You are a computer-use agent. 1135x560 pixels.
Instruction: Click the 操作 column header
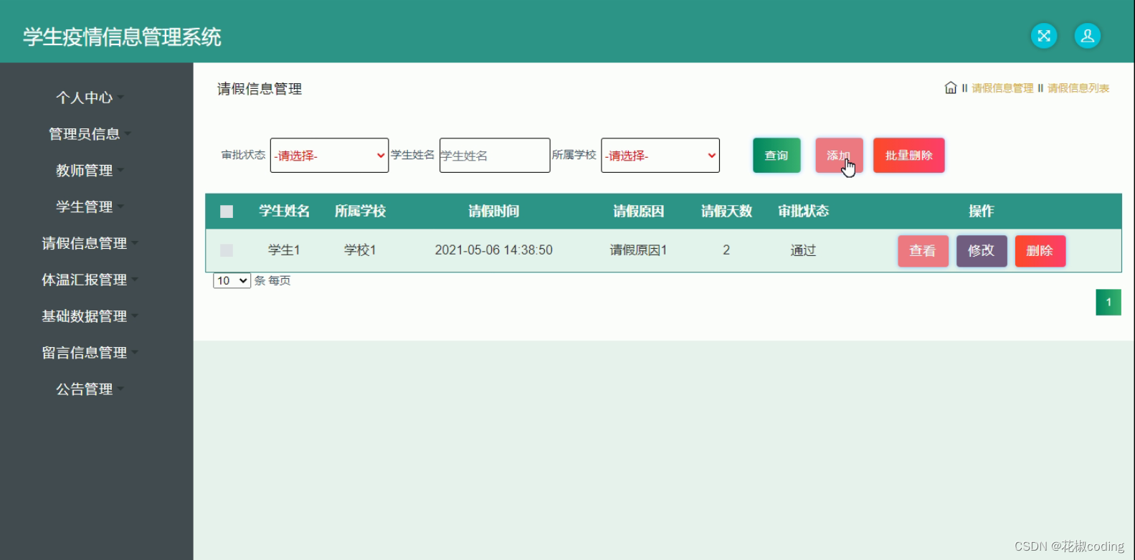click(981, 212)
